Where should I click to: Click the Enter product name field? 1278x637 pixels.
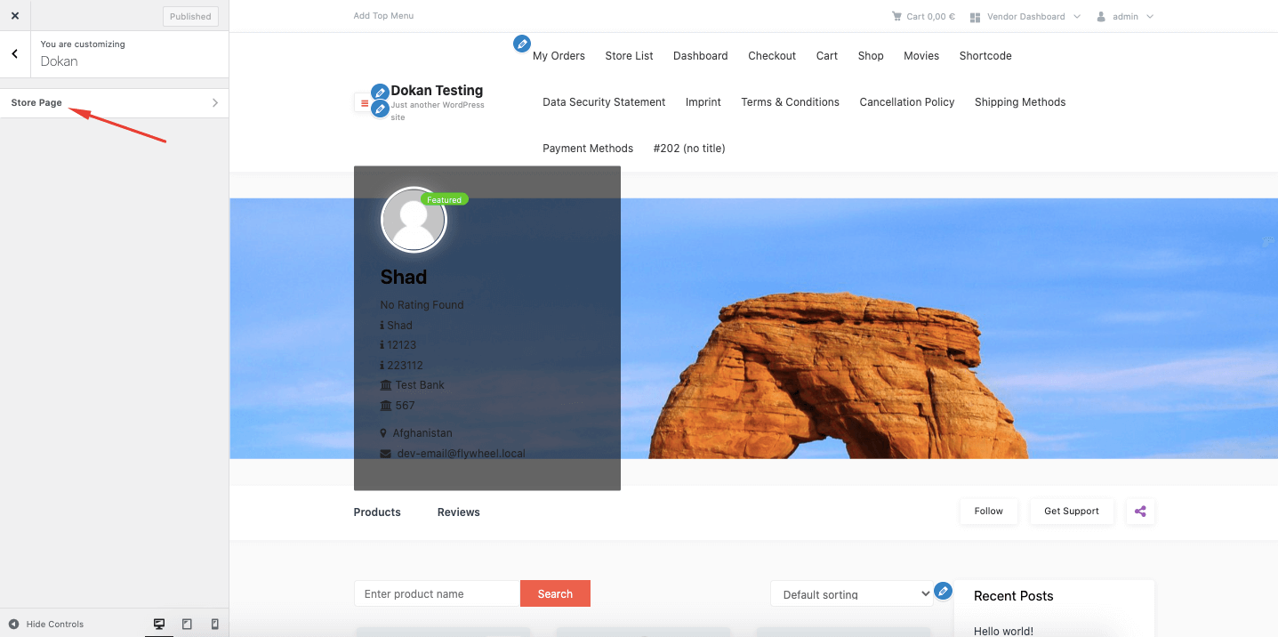(437, 594)
